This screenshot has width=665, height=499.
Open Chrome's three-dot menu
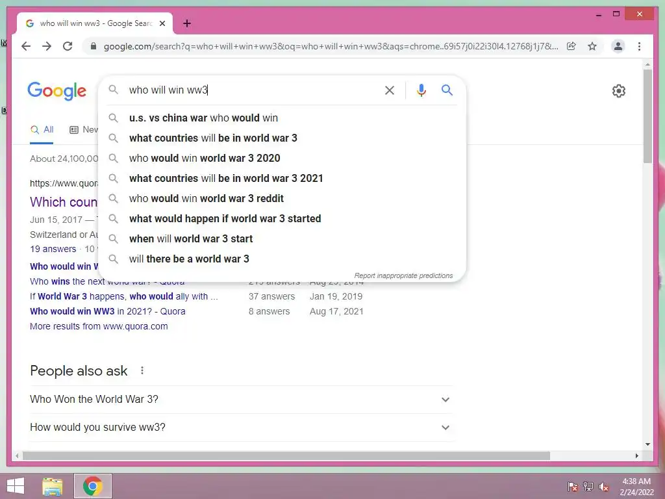coord(639,46)
